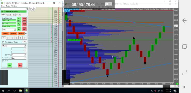Switch to the Set tab
Viewport: 191px width, 93px height.
pos(14,15)
